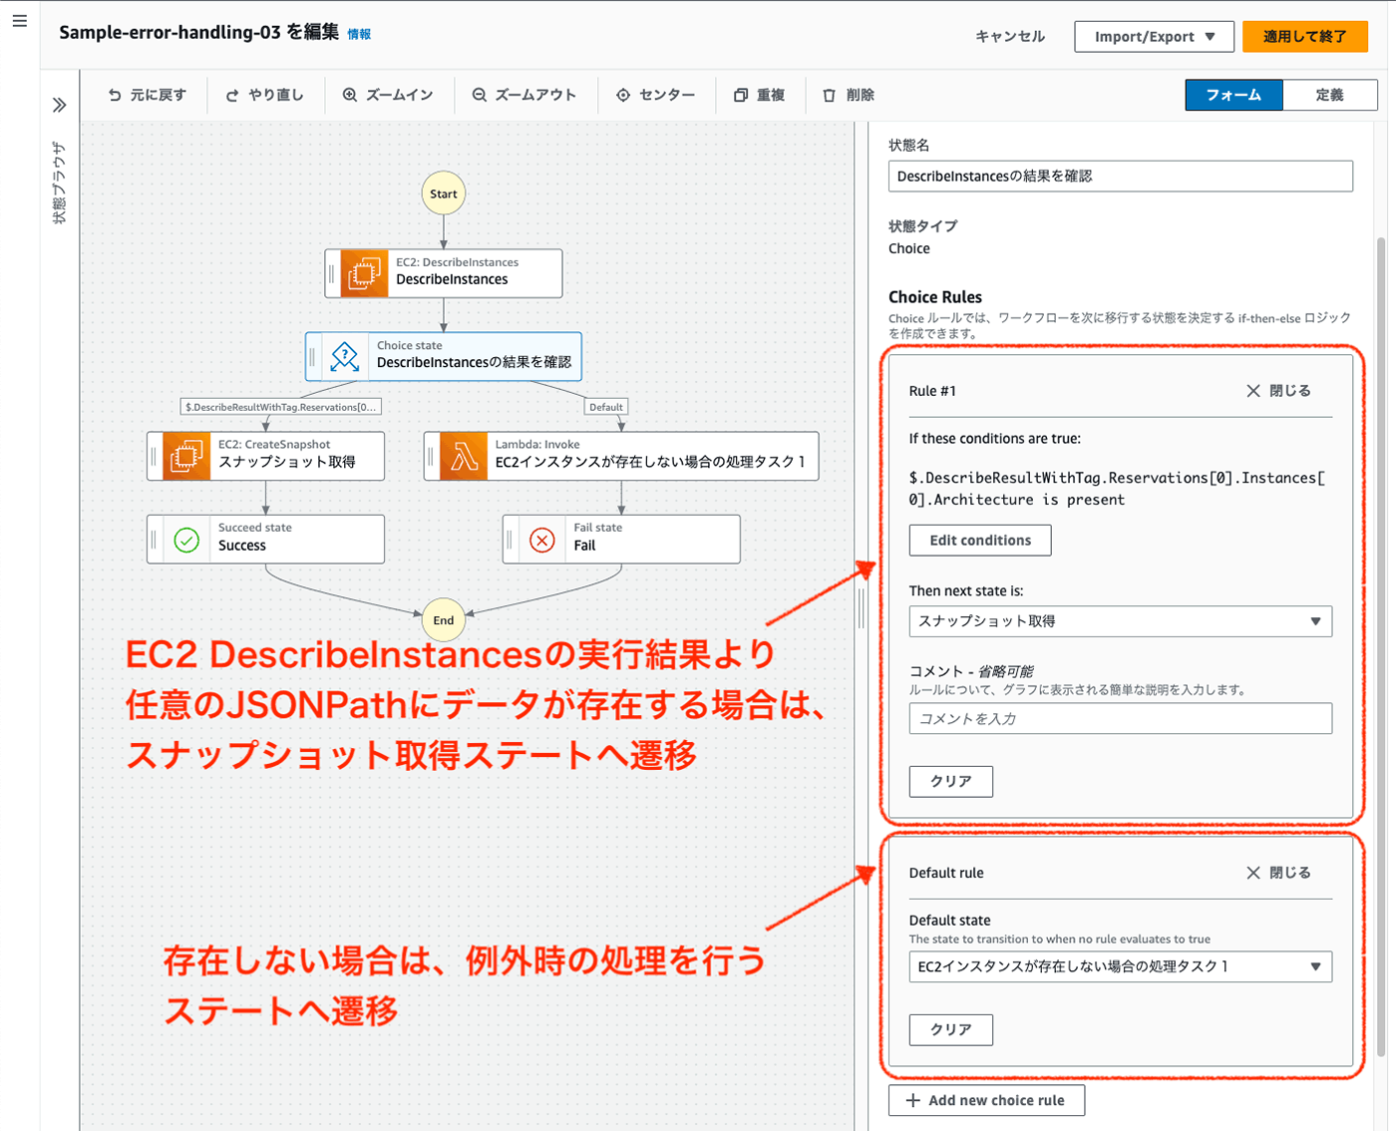Close Default rule with X icon
The height and width of the screenshot is (1131, 1396).
[1253, 873]
